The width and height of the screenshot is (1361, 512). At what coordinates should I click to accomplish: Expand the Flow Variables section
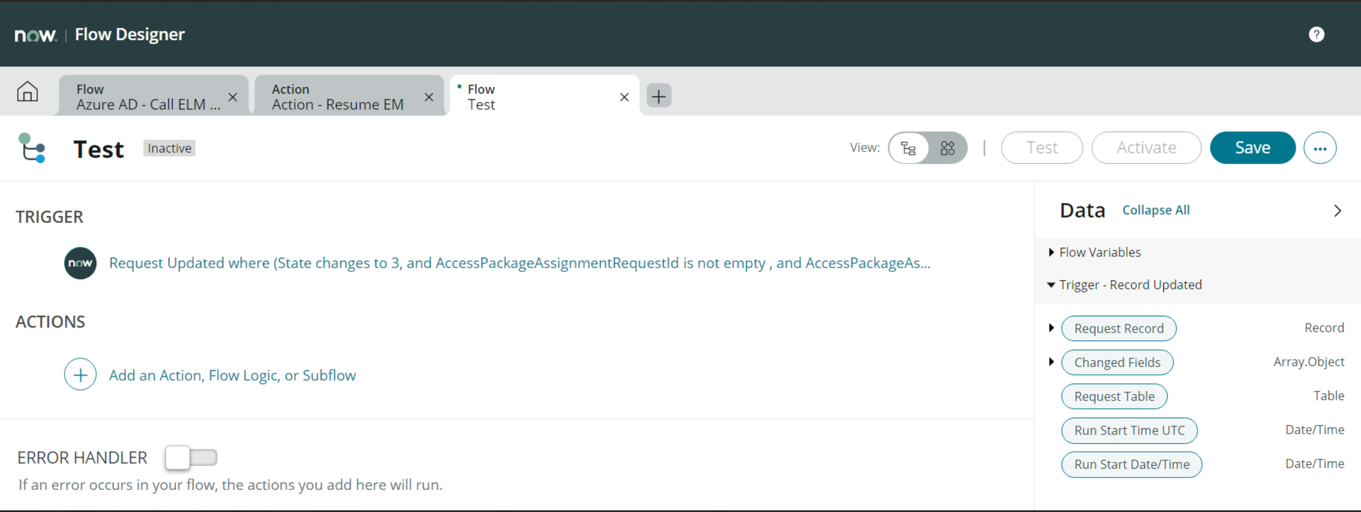coord(1051,253)
